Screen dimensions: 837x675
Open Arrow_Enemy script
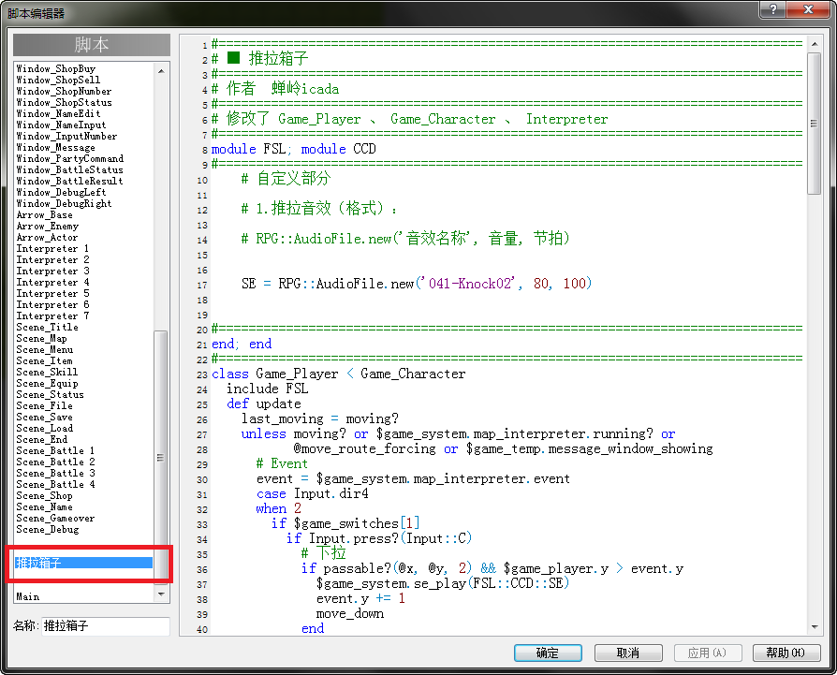point(47,227)
